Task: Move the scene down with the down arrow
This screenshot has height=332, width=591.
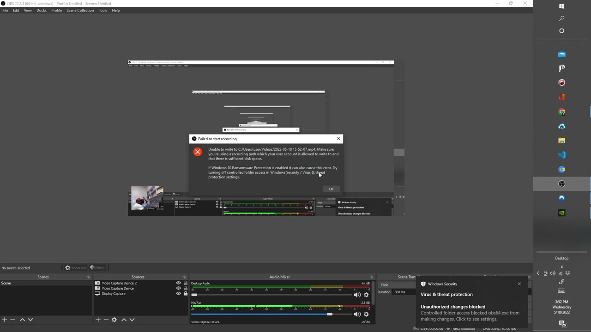Action: [30, 320]
